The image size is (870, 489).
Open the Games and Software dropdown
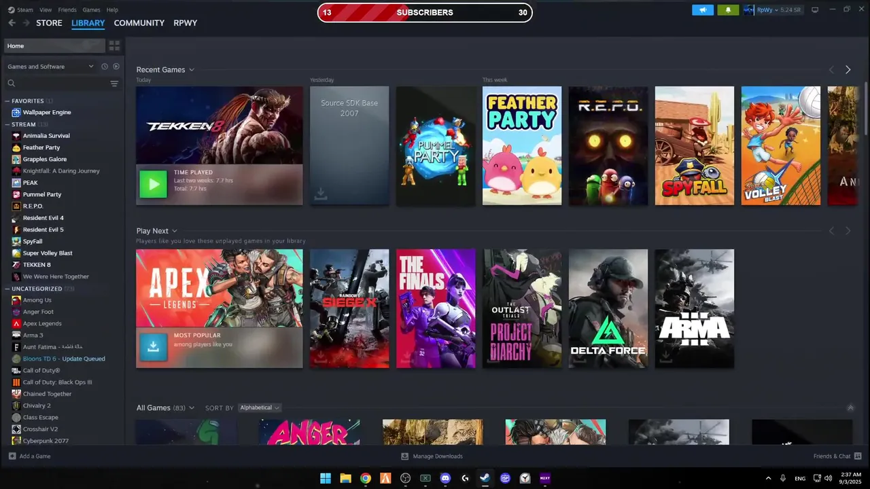tap(50, 67)
